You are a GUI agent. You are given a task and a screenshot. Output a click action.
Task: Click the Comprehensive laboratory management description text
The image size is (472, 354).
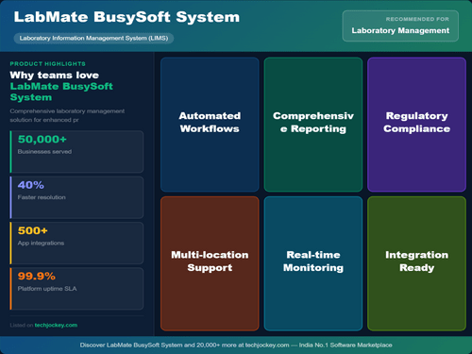pyautogui.click(x=67, y=115)
